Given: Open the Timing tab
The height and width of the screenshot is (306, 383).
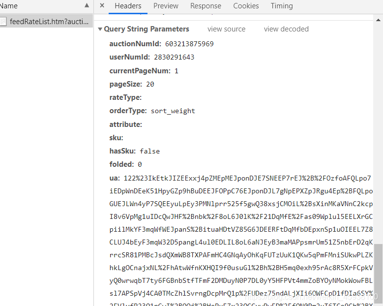Looking at the screenshot, I should 282,6.
